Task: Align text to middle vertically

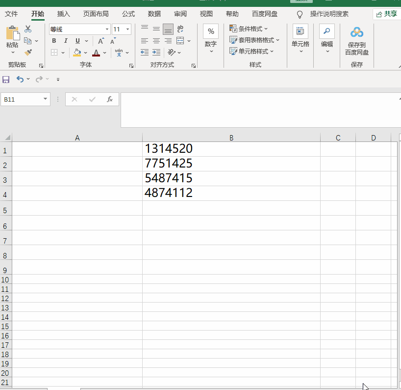Action: pyautogui.click(x=156, y=28)
